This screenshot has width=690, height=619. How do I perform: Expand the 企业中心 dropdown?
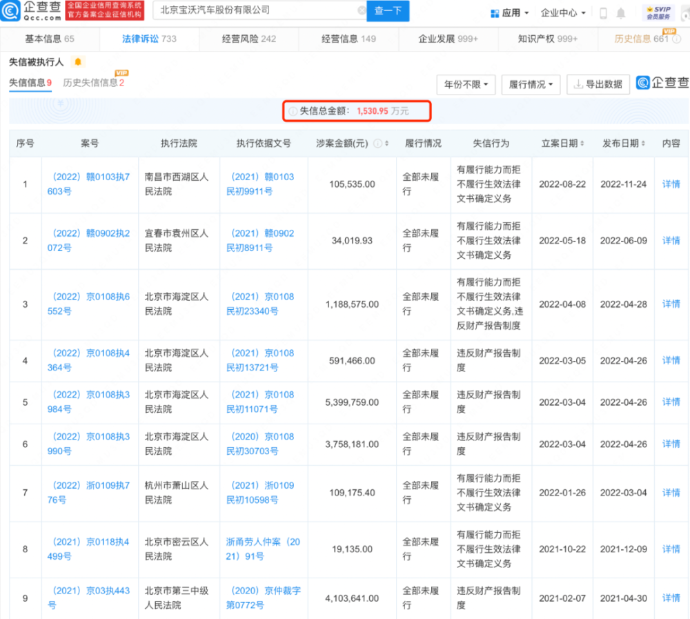563,13
